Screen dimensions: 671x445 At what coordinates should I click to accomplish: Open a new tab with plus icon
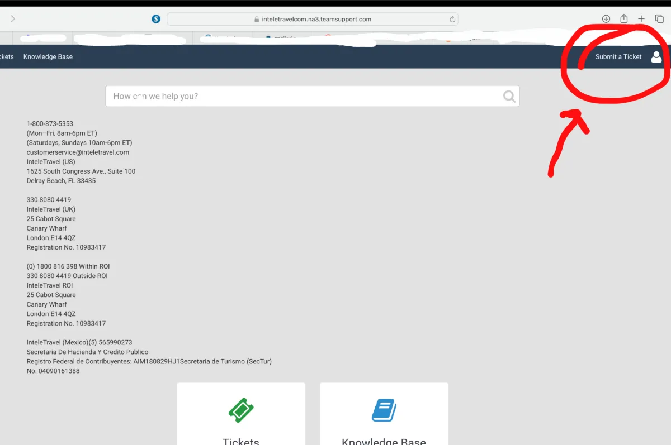(641, 19)
